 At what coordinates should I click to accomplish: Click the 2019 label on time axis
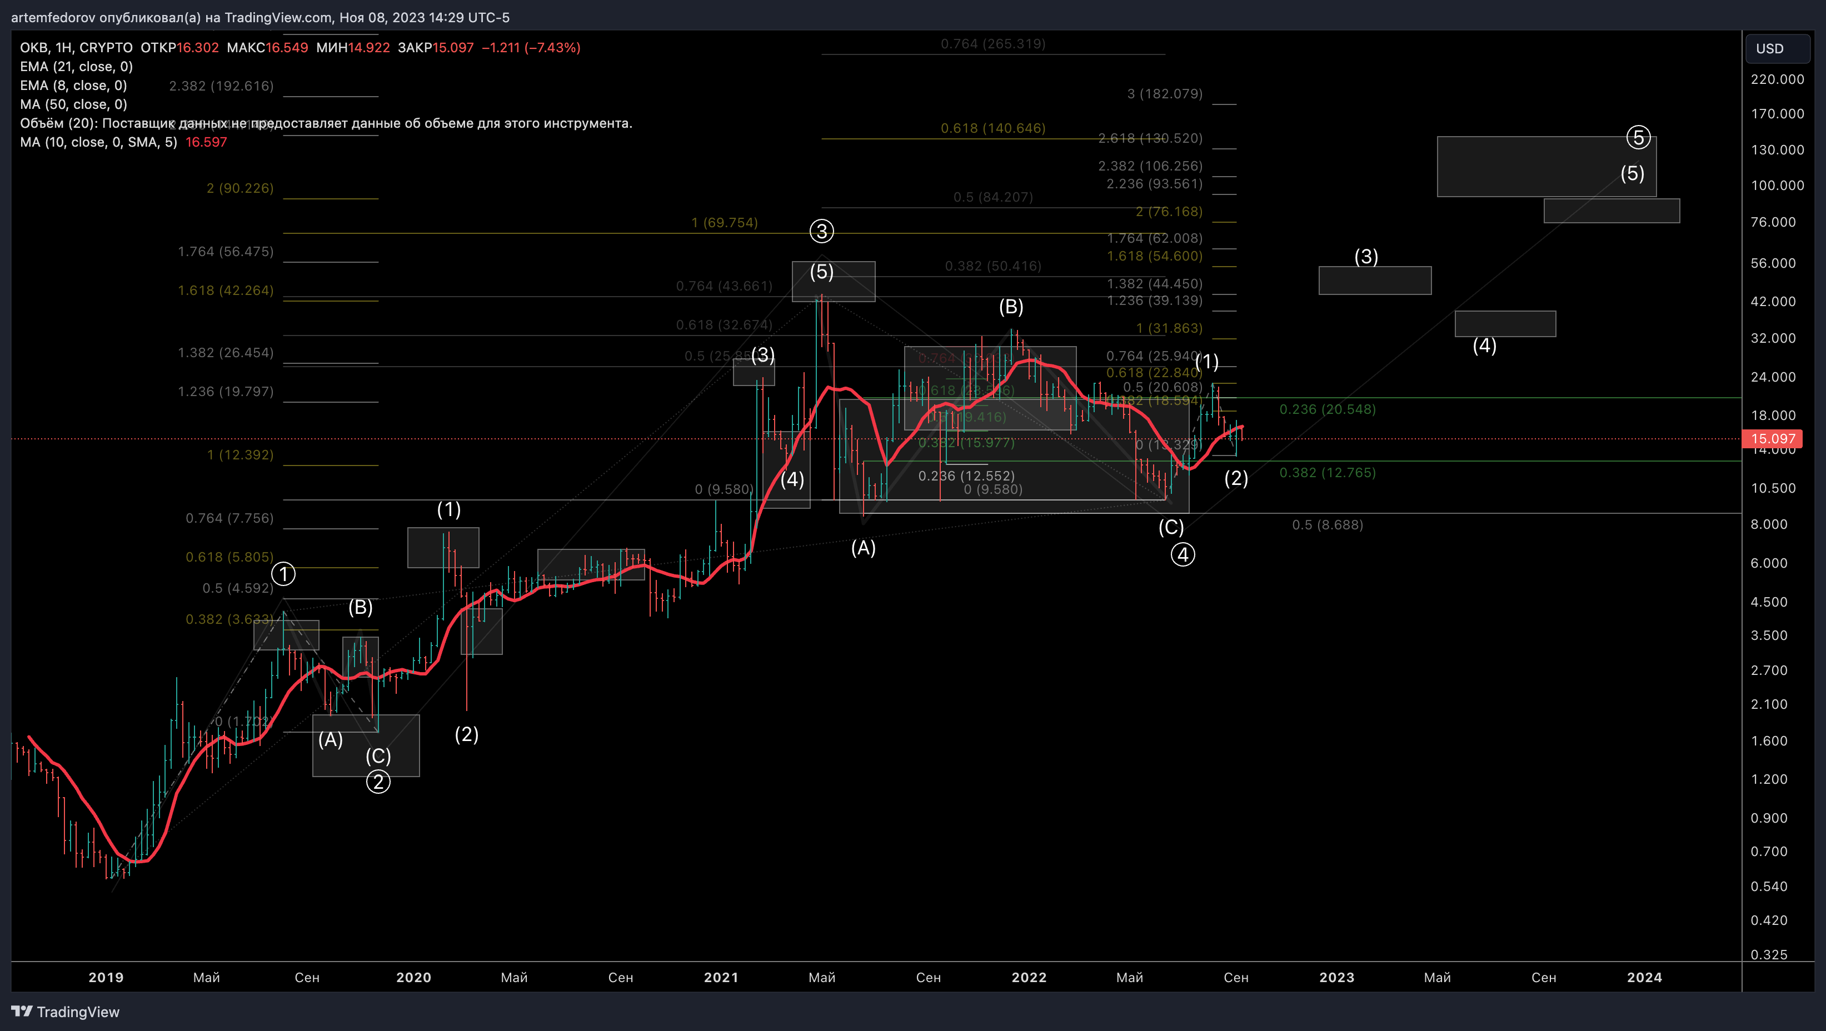click(x=106, y=977)
